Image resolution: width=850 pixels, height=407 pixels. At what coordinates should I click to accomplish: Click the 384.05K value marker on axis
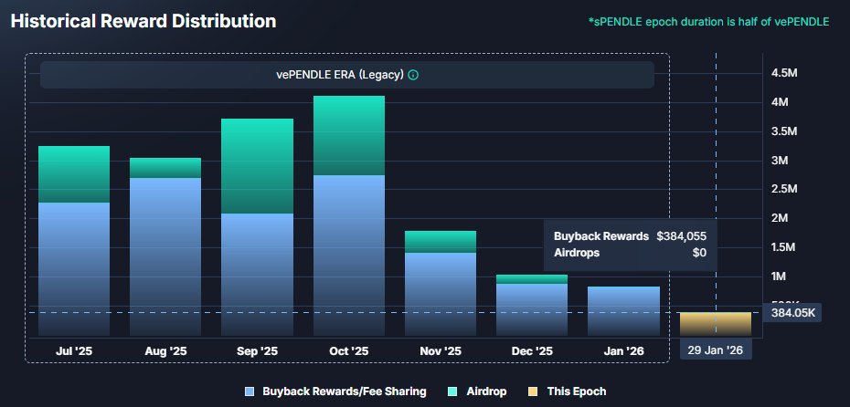tap(792, 312)
